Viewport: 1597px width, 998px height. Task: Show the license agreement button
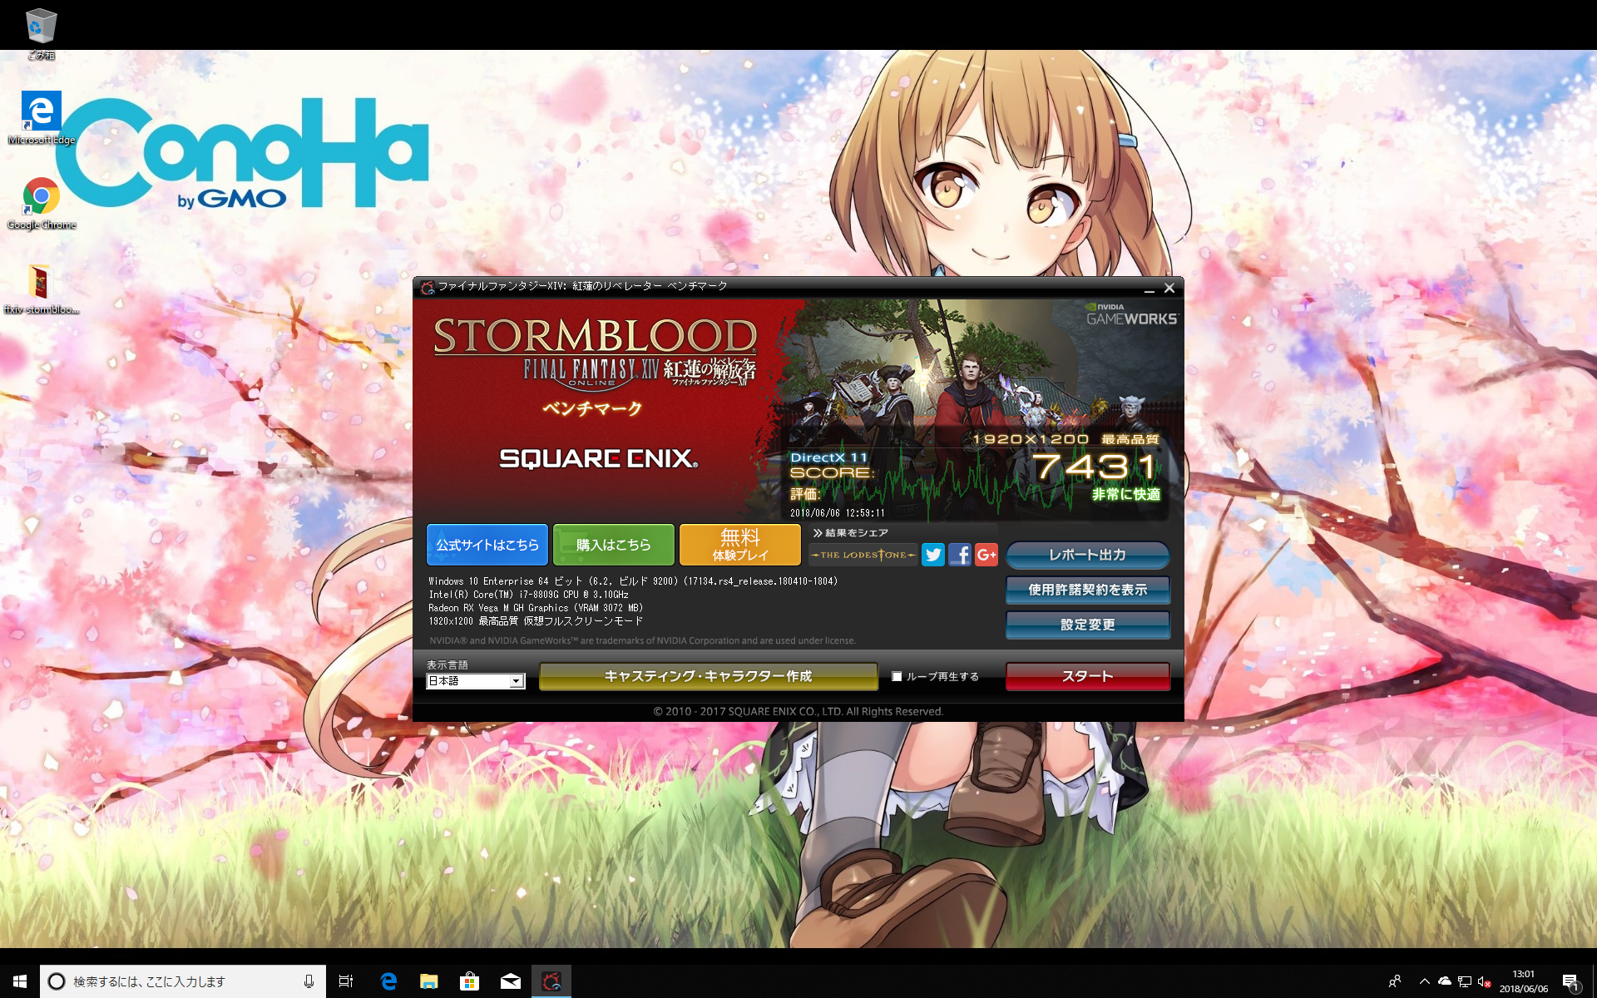1087,590
